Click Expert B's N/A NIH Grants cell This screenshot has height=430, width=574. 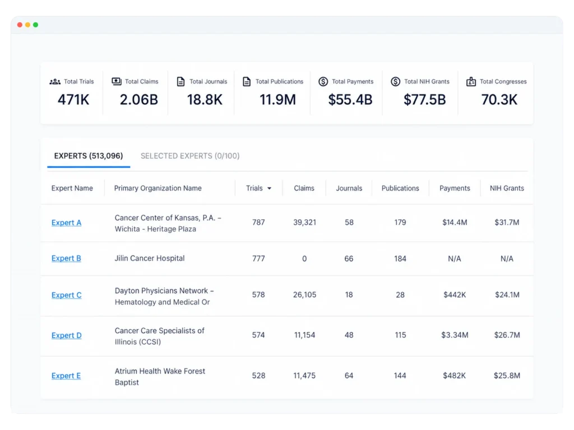click(x=507, y=259)
